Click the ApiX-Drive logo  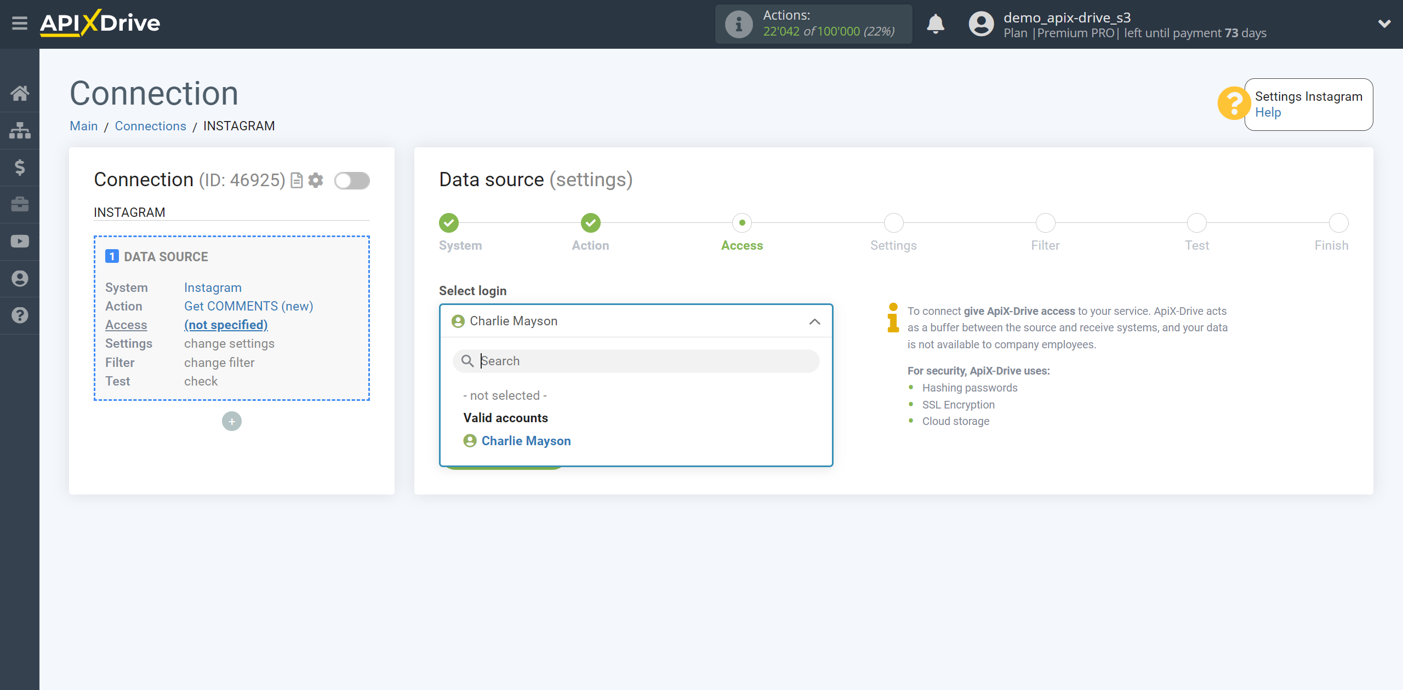[x=100, y=24]
